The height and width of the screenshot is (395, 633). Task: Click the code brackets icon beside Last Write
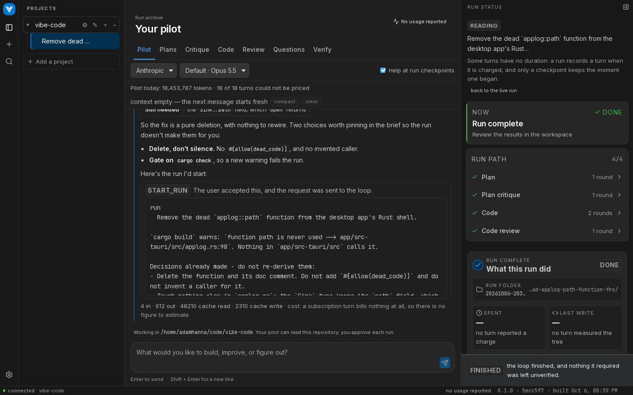(555, 313)
